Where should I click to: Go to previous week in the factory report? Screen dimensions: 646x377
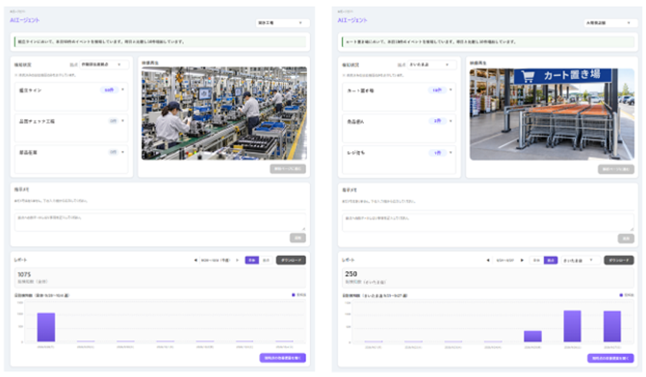tap(195, 260)
